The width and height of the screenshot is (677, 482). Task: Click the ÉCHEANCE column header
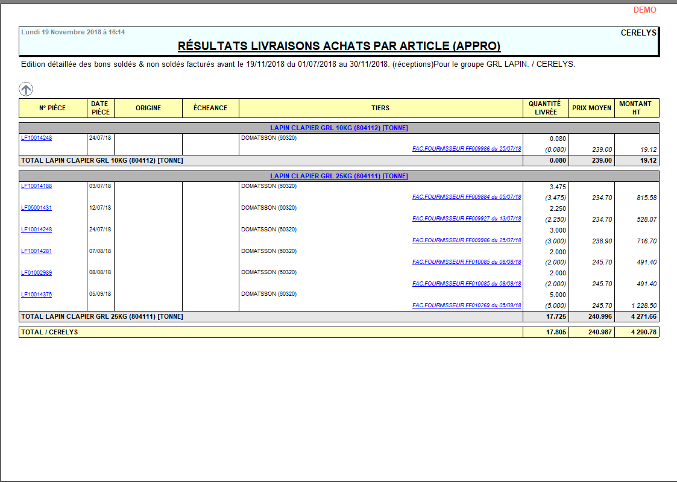point(210,108)
